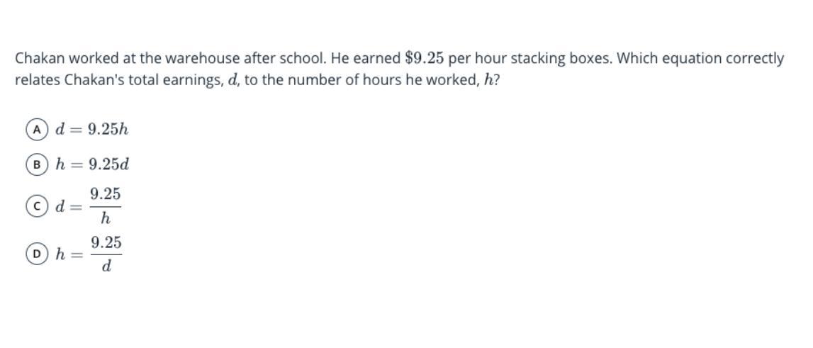Click the denominator h in option C

[105, 218]
